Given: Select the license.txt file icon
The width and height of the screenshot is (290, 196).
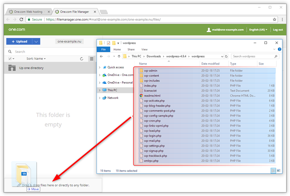Looking at the screenshot, I should [141, 91].
